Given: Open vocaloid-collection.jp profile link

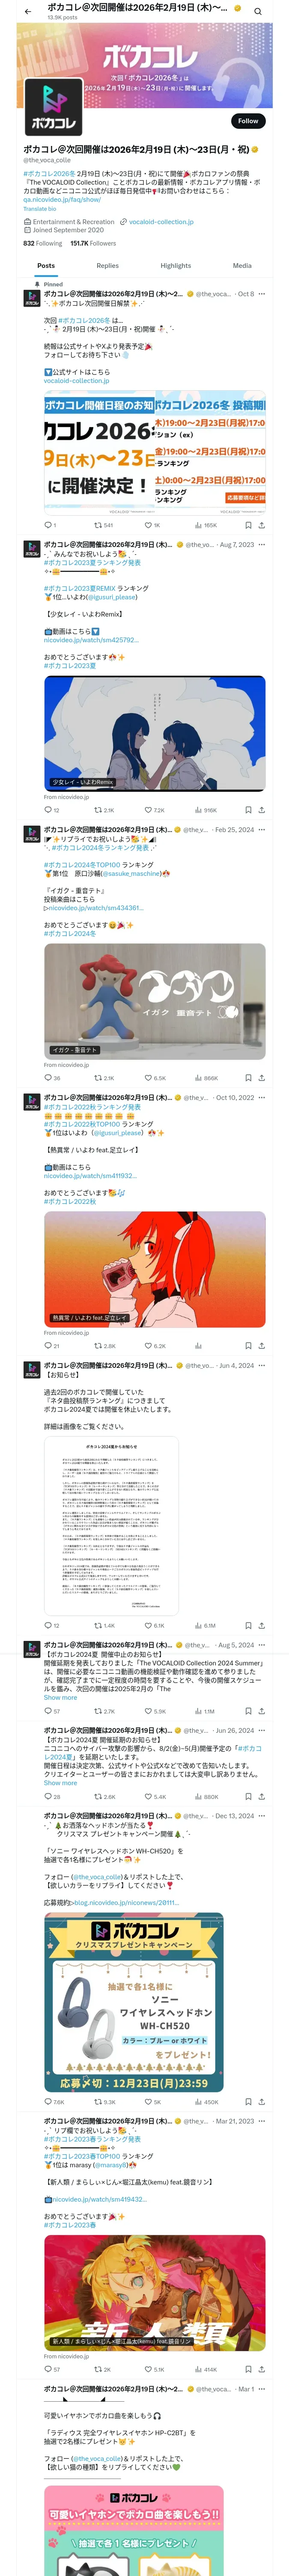Looking at the screenshot, I should [x=161, y=222].
